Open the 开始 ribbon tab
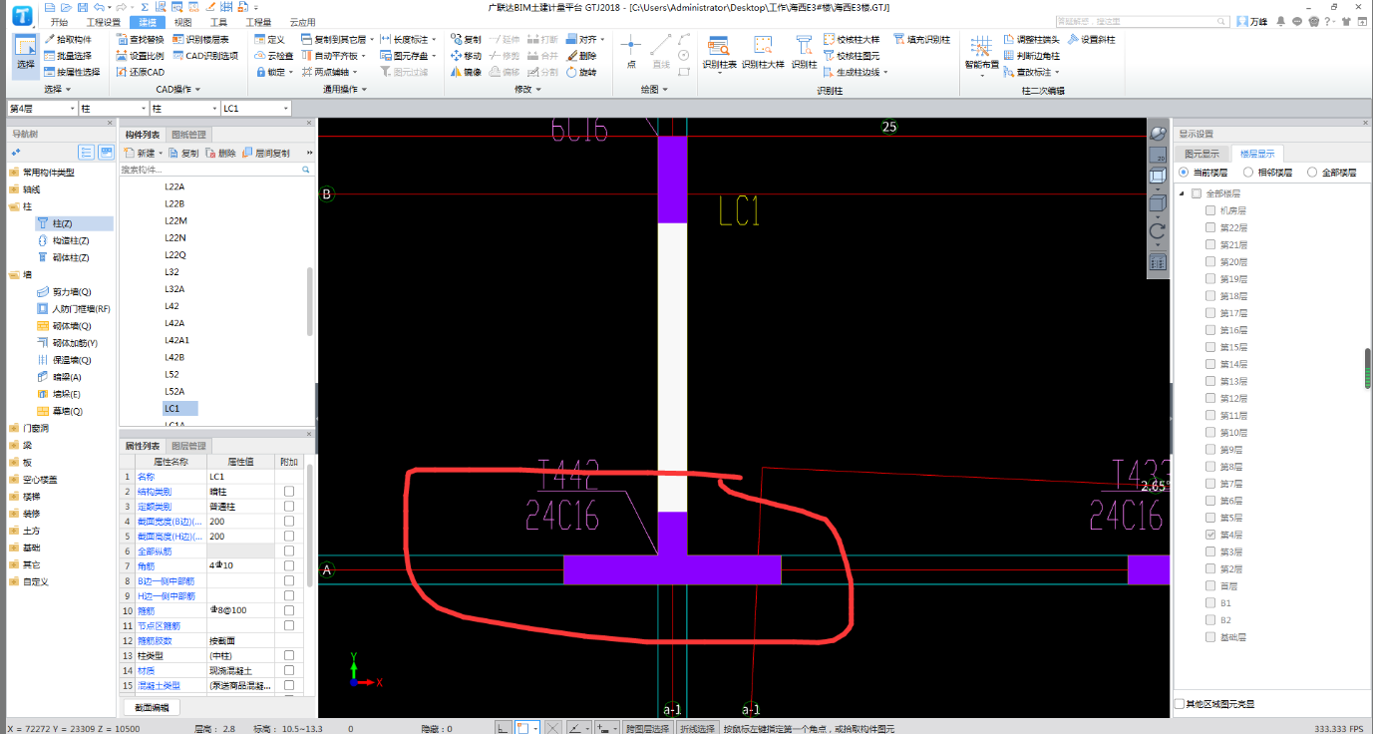Screen dimensions: 1373x734 point(59,22)
